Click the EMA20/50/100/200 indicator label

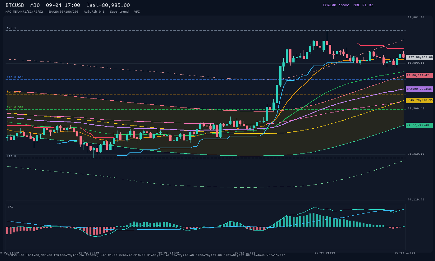[x=63, y=12]
